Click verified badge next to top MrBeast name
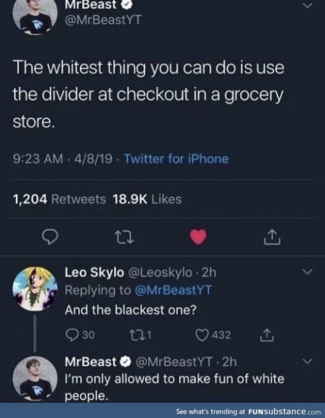325x418 pixels. [x=126, y=4]
